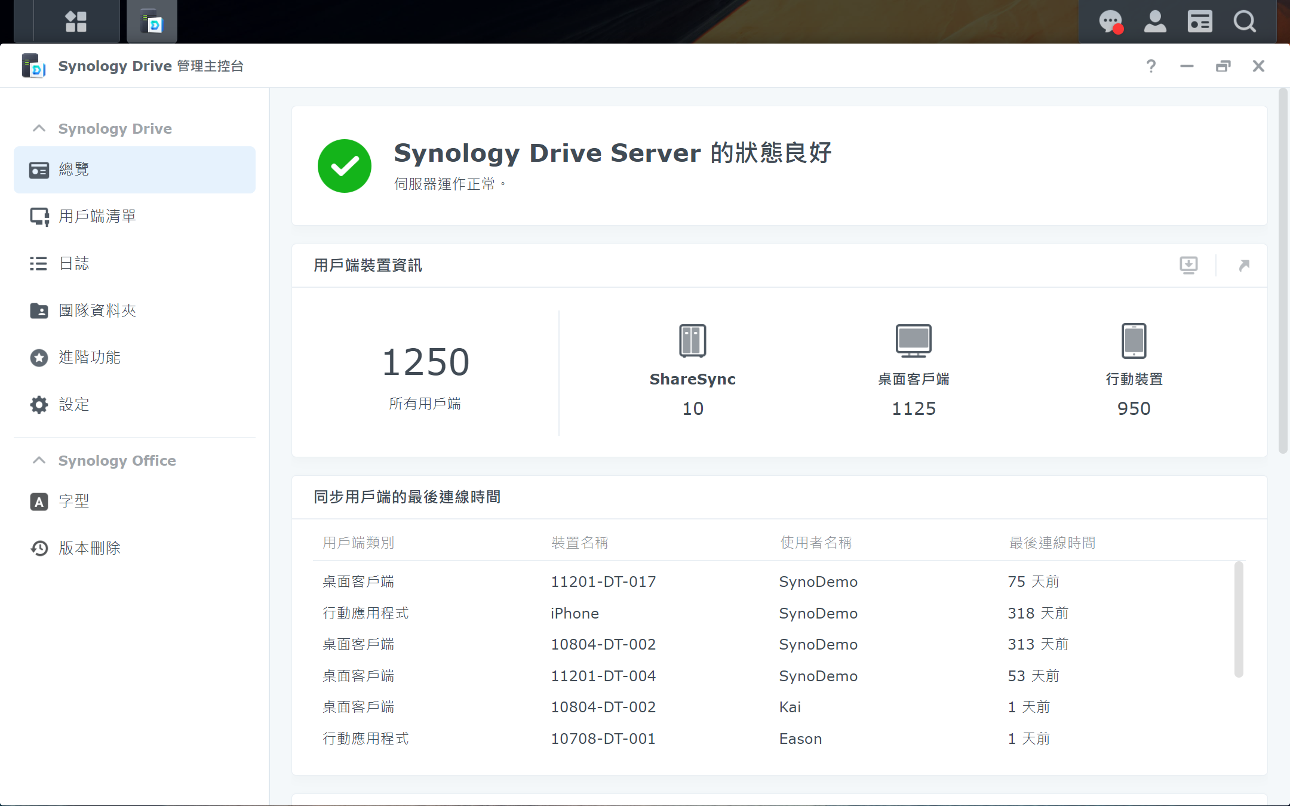Open the notifications chat bubble icon
The height and width of the screenshot is (806, 1290).
tap(1111, 22)
